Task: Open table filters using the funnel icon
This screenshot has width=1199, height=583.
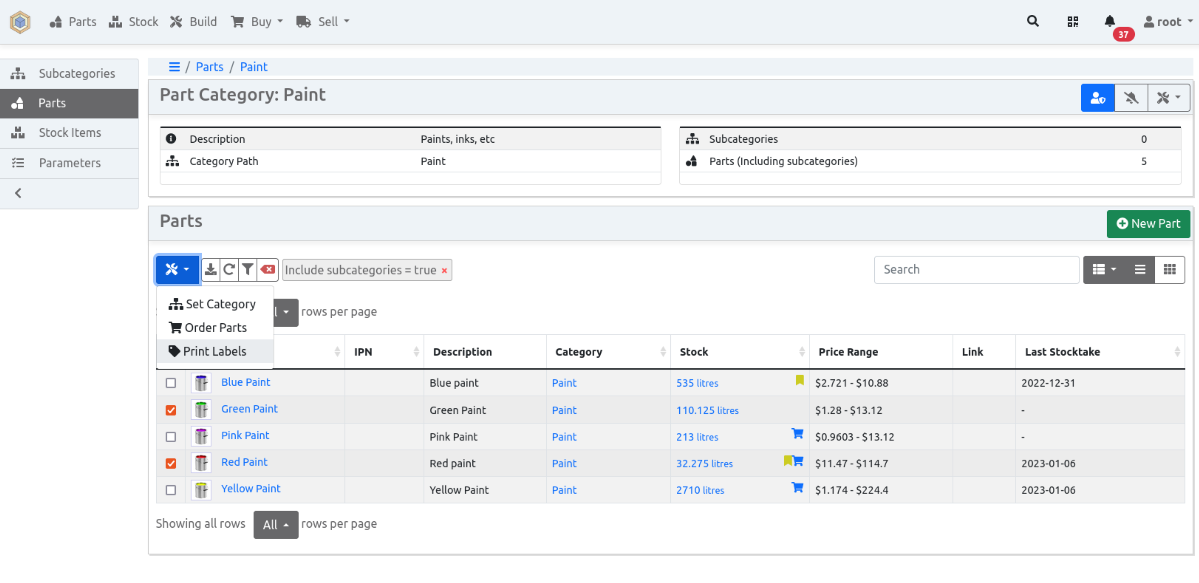Action: [x=248, y=270]
